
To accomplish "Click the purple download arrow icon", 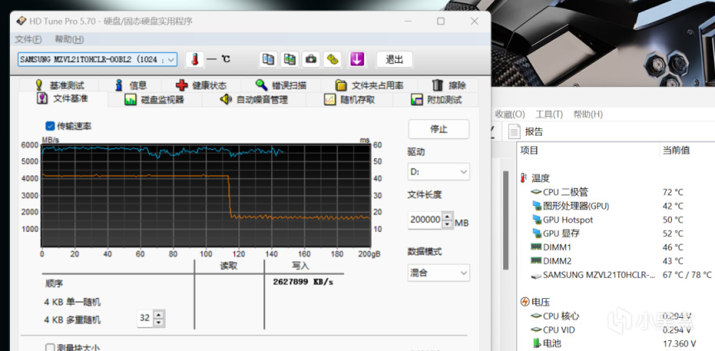I will [x=357, y=60].
